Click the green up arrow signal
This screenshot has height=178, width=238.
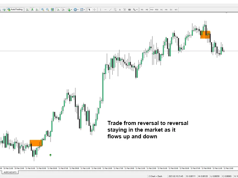point(50,155)
